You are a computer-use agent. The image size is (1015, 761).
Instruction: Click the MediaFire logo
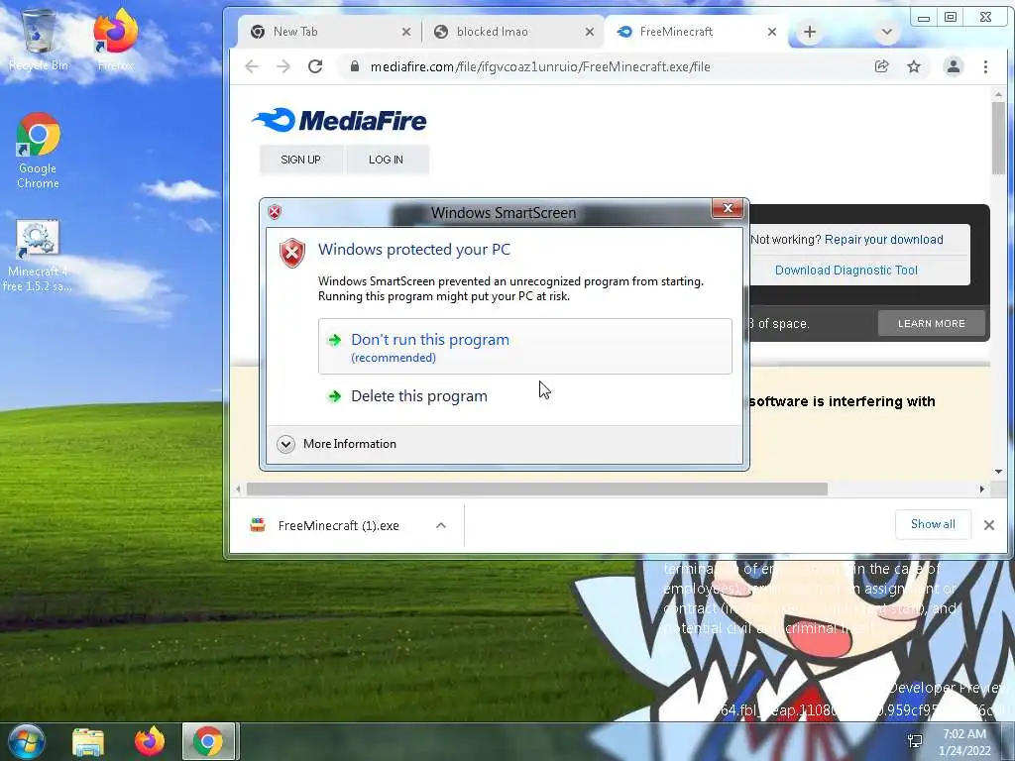pos(339,120)
